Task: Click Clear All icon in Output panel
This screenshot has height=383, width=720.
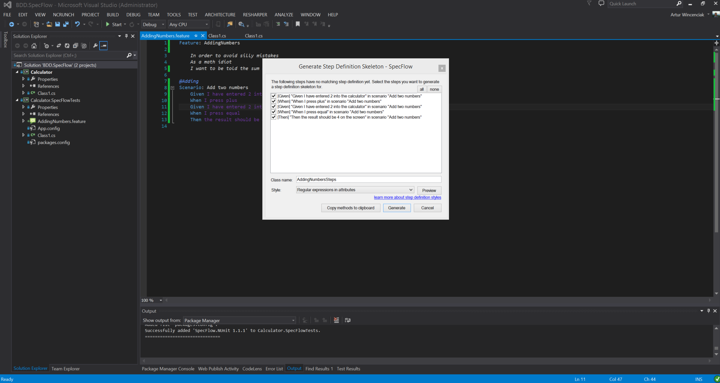Action: pyautogui.click(x=336, y=320)
